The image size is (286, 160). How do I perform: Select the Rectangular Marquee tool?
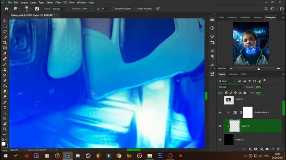[5, 26]
